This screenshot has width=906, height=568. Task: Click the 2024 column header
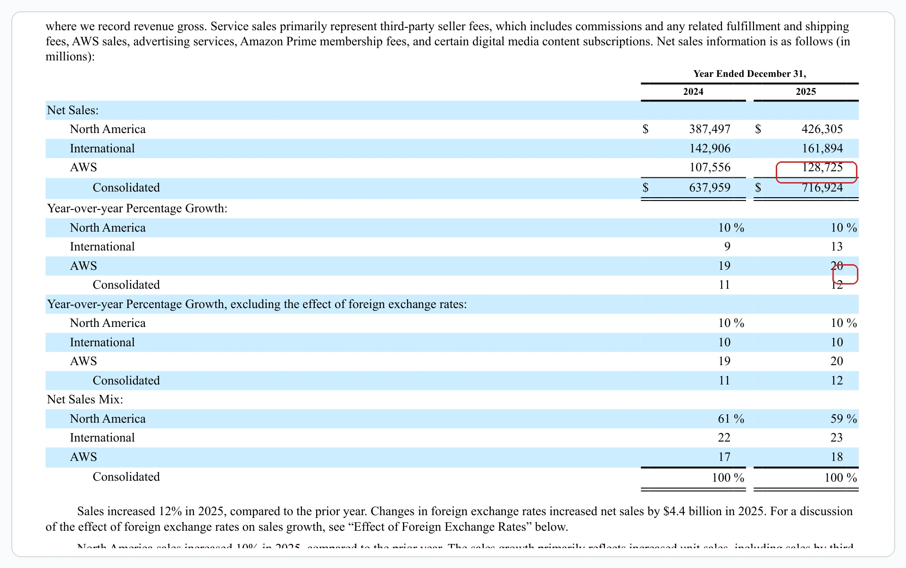coord(692,92)
